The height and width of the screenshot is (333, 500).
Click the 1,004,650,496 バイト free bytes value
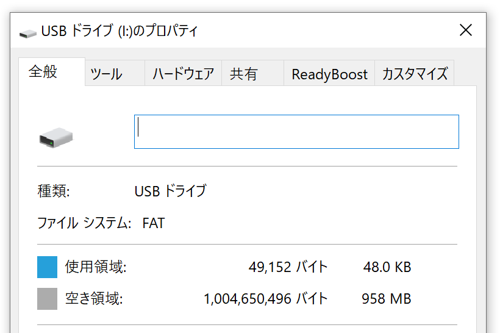coord(266,299)
